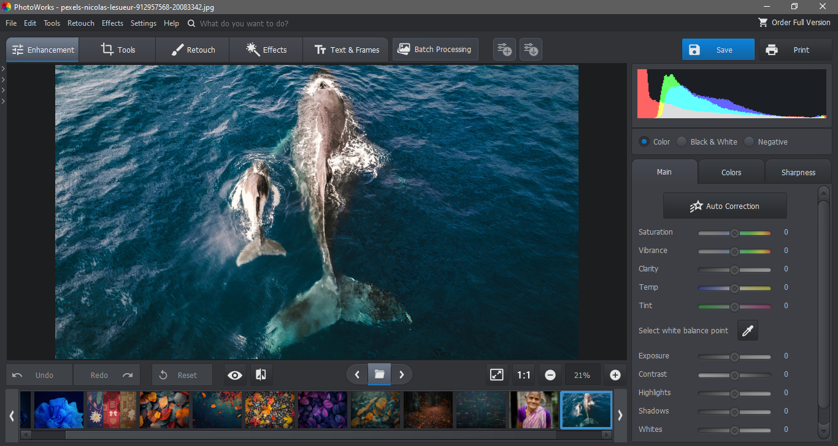Click the Tint slider handle
This screenshot has width=838, height=446.
(734, 306)
